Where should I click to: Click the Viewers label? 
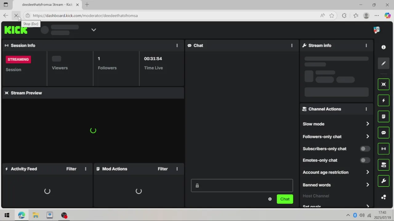point(60,68)
